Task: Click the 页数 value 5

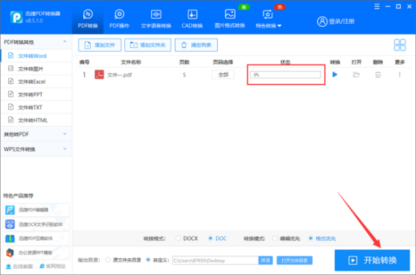Action: coord(184,75)
